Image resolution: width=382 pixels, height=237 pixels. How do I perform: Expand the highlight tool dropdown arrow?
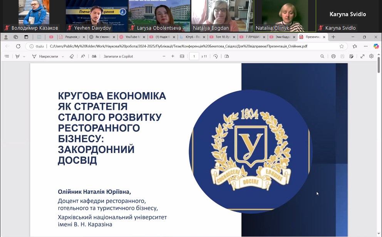24,57
